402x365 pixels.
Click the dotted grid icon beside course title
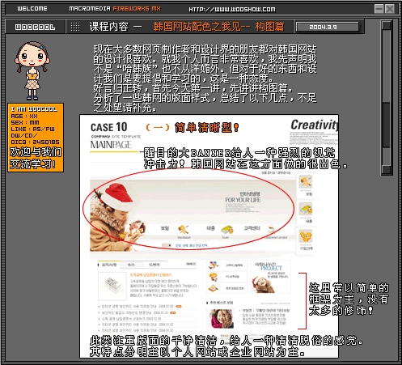click(75, 27)
